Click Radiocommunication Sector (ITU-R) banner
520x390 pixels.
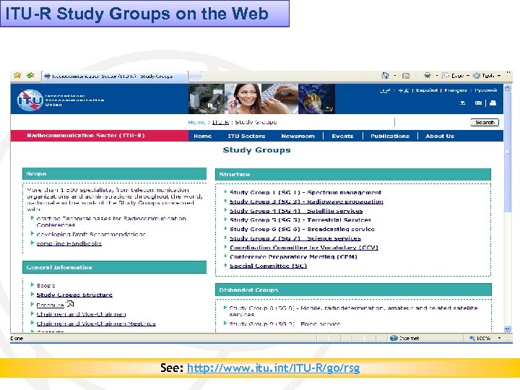click(100, 136)
